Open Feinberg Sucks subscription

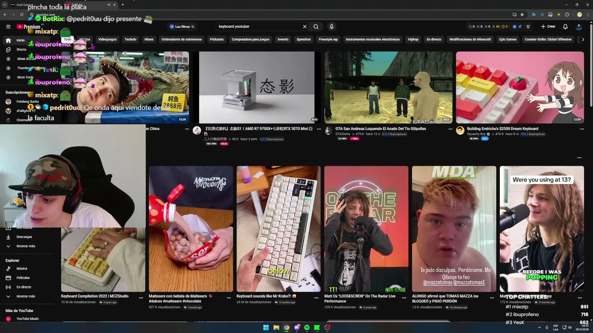pyautogui.click(x=27, y=101)
